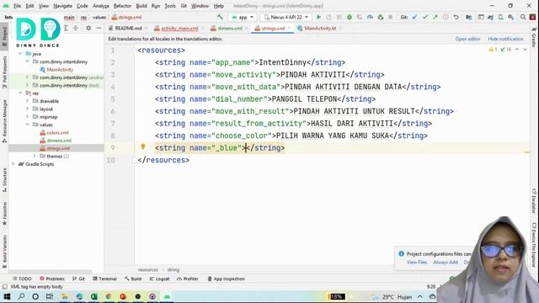
Task: Expand Gradle Scripts node
Action: pyautogui.click(x=13, y=164)
